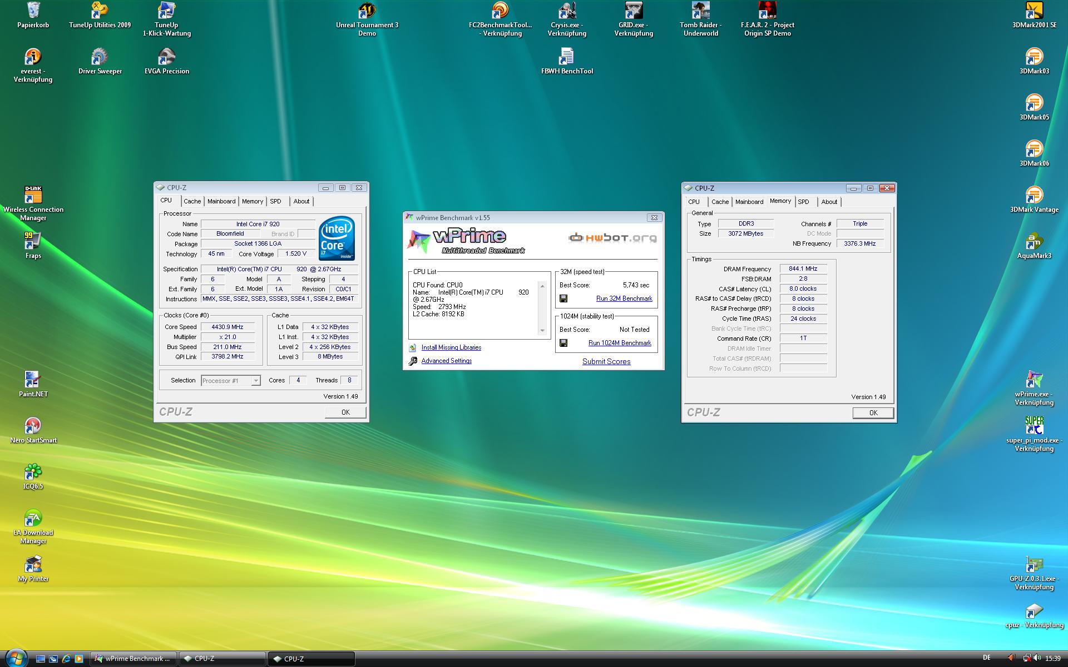Click Run 32M Benchmark link
1068x667 pixels.
point(624,298)
